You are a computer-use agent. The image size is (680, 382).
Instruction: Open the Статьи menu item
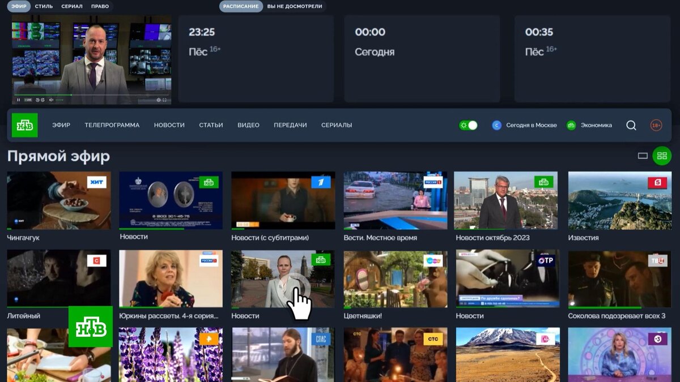[x=211, y=125]
